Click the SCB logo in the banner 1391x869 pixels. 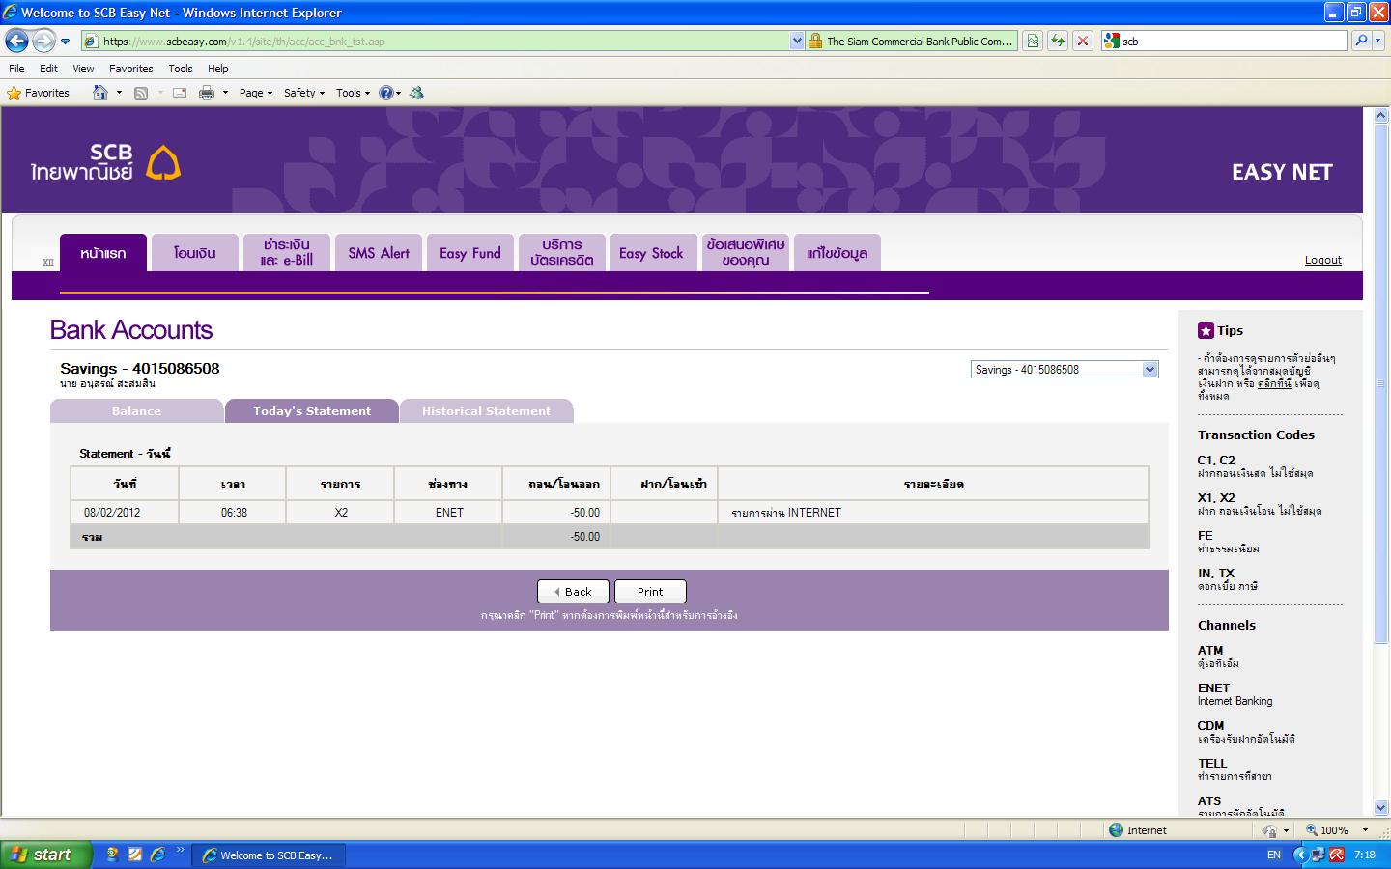(x=105, y=162)
